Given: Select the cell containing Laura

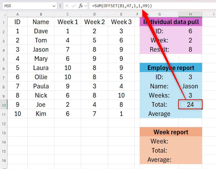Looking at the screenshot, I should (x=41, y=68).
